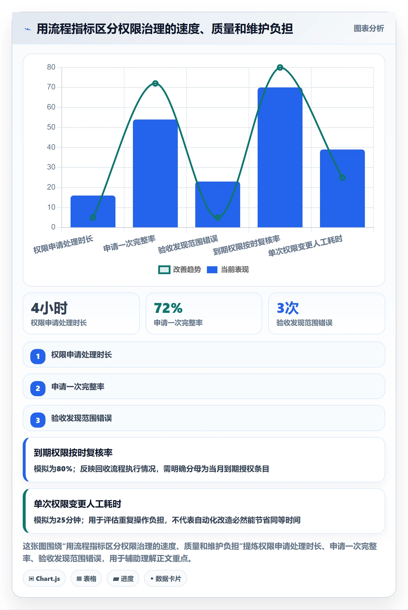408x610 pixels.
Task: Click the 进度 tag
Action: click(x=123, y=579)
